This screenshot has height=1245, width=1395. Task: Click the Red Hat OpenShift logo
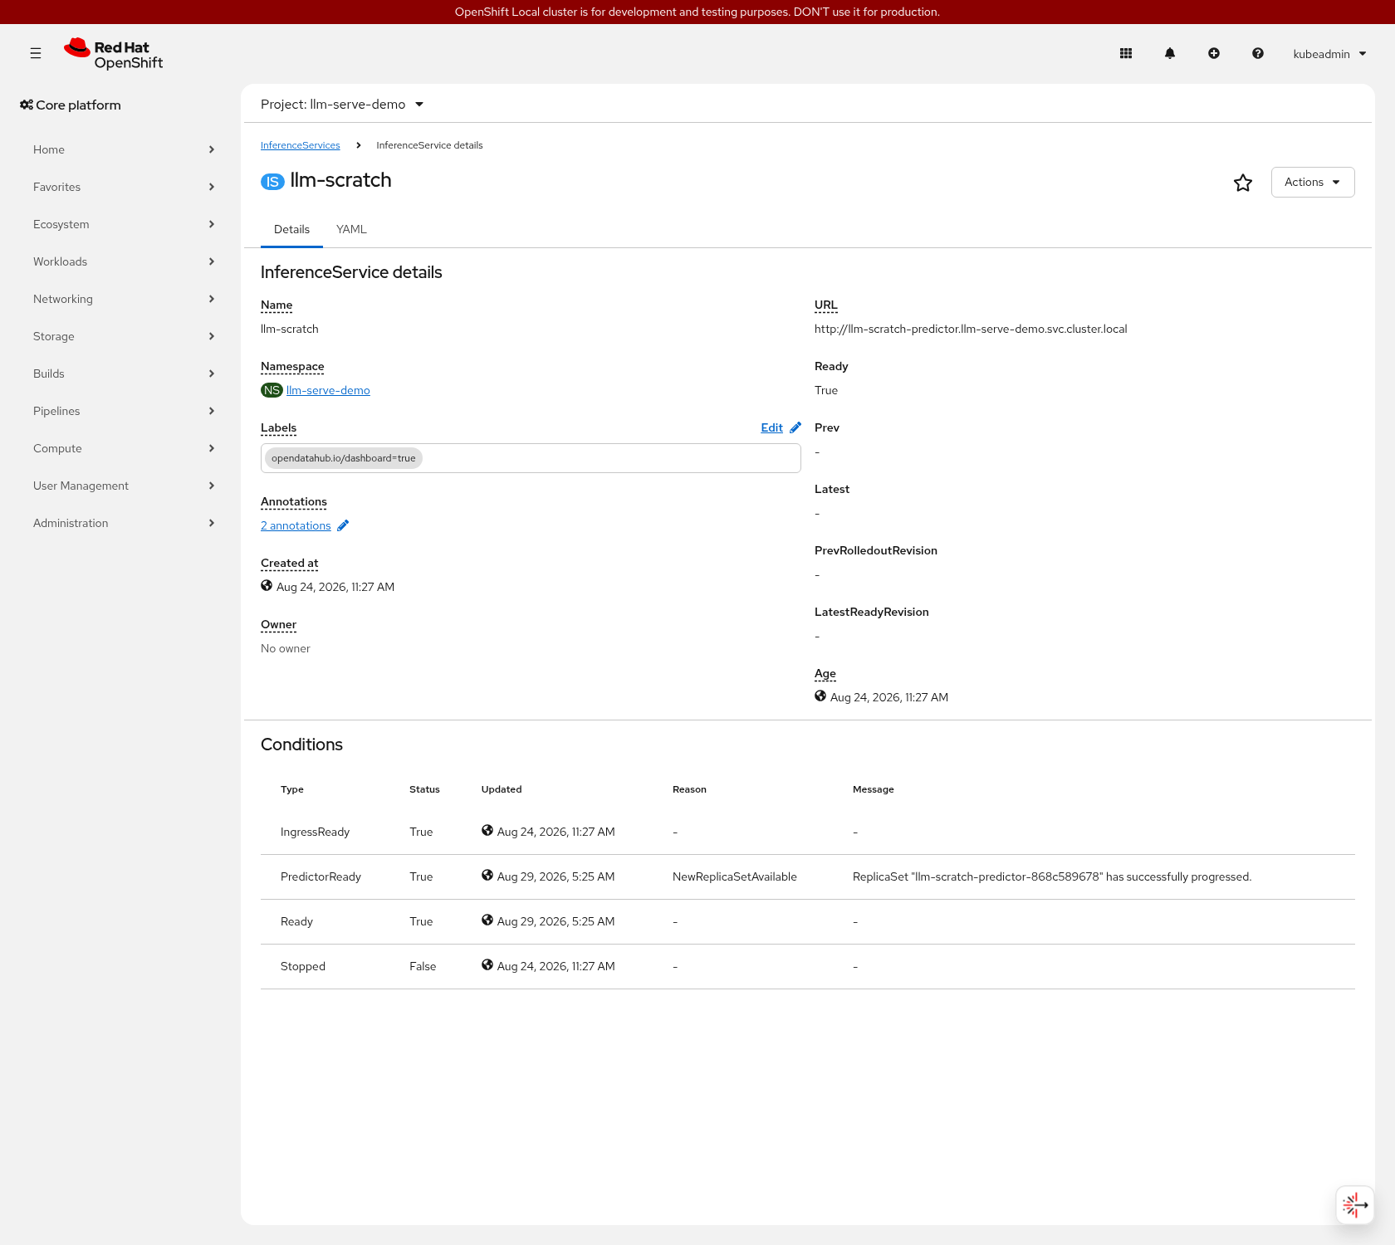(x=114, y=54)
